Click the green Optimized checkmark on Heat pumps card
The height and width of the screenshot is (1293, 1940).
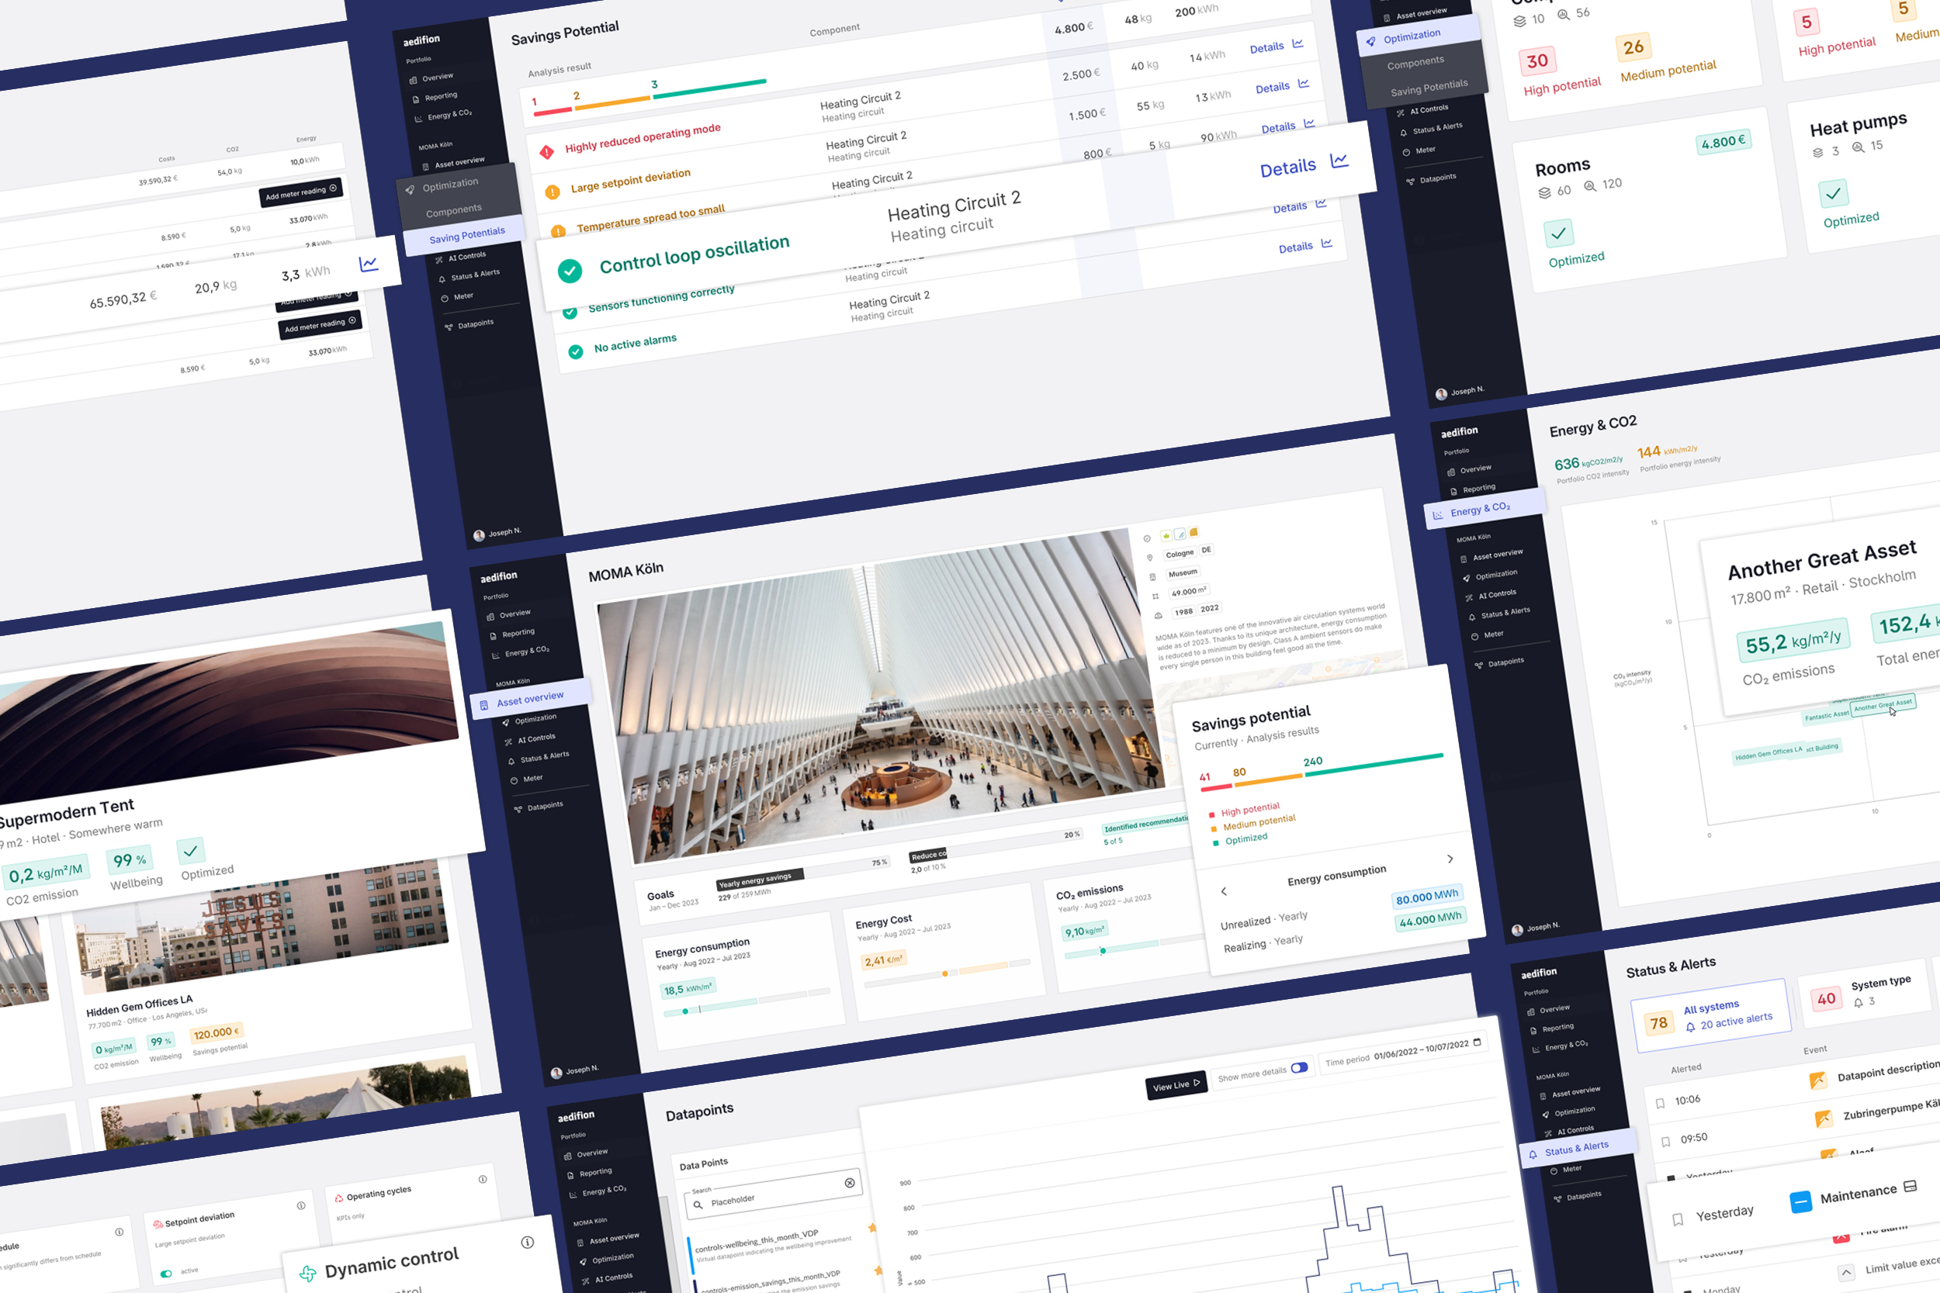1834,193
